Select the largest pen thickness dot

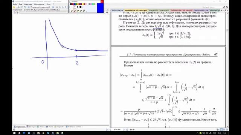[x=80, y=7]
